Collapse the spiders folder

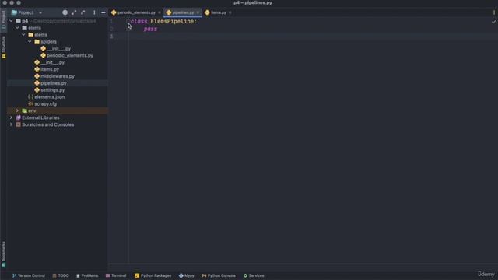pos(30,41)
